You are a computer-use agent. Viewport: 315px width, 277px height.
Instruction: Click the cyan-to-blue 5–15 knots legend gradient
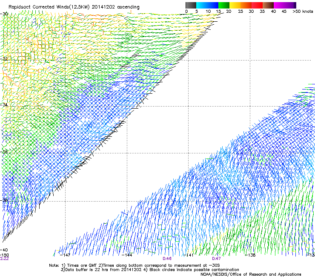pos(207,5)
